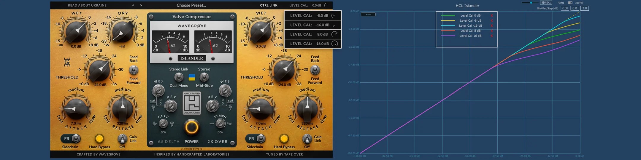Open the Choose Preset menu
641x160 pixels.
pos(191,5)
